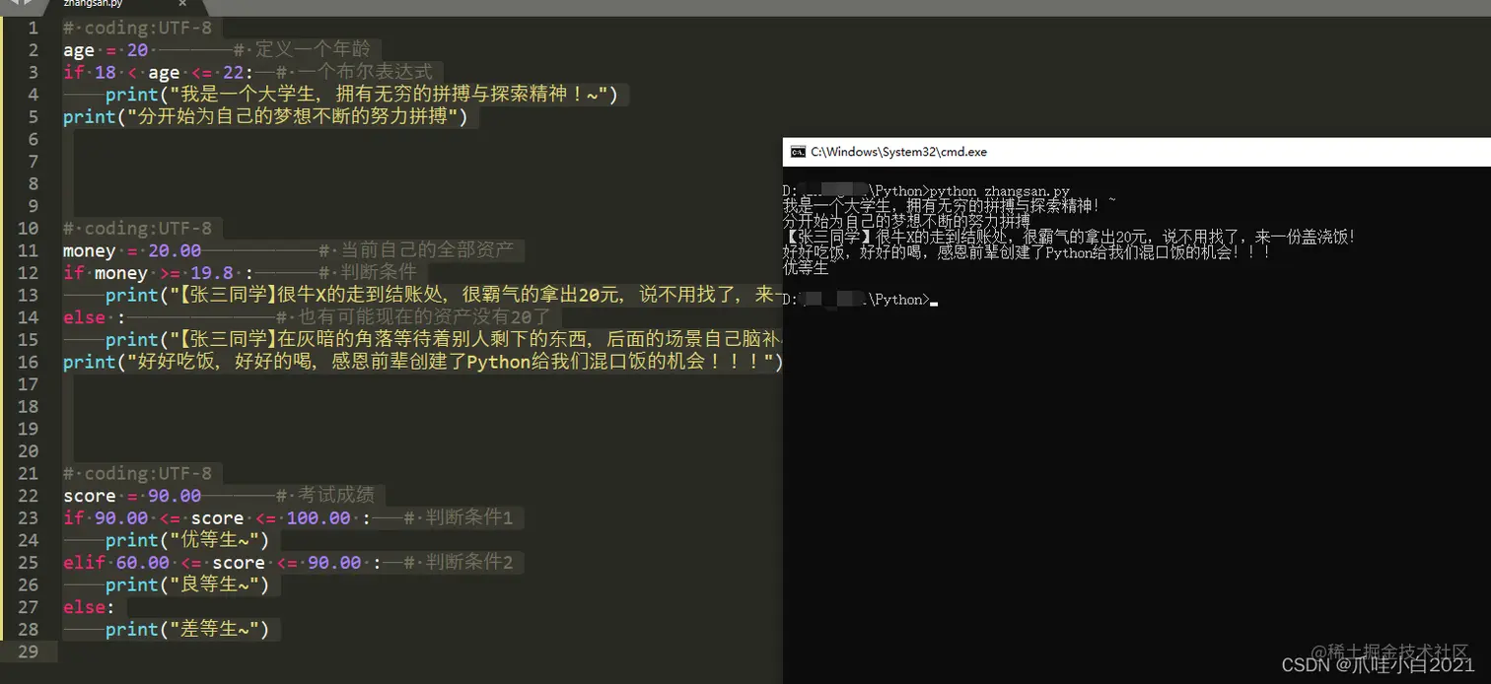Click line number 29 in the gutter

click(x=29, y=651)
